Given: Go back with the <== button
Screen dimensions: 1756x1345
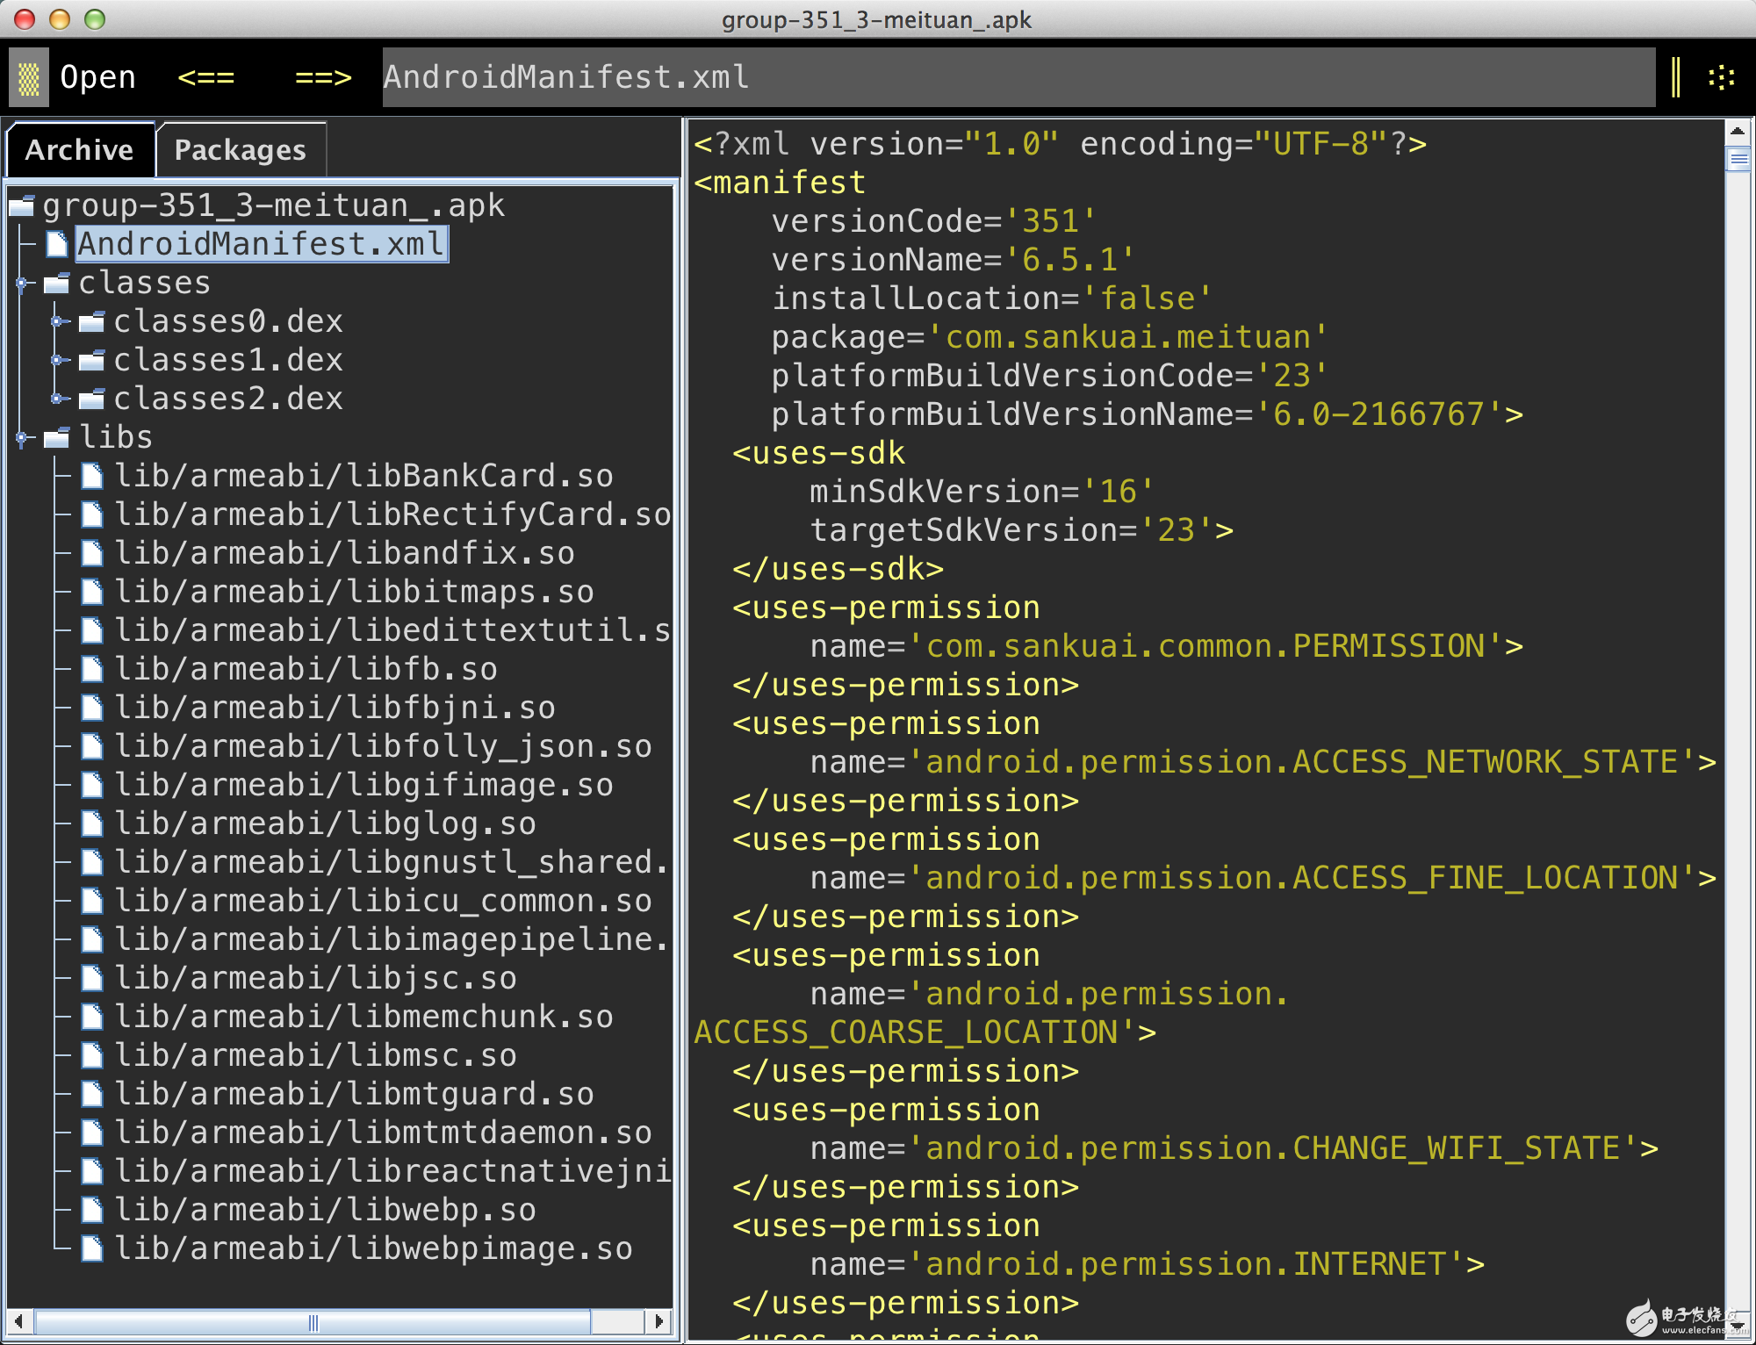Looking at the screenshot, I should coord(205,77).
